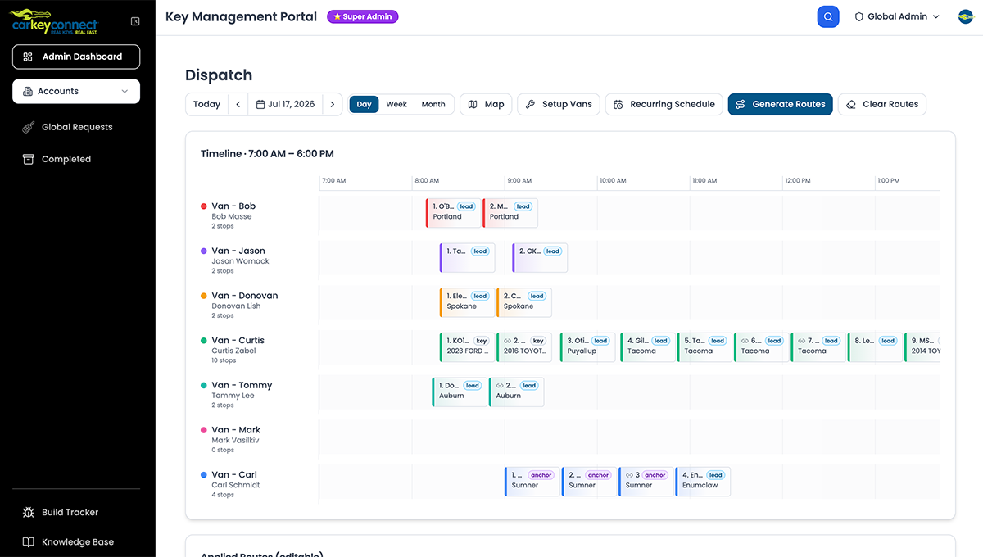Click Van - Bob red color dot

[204, 206]
